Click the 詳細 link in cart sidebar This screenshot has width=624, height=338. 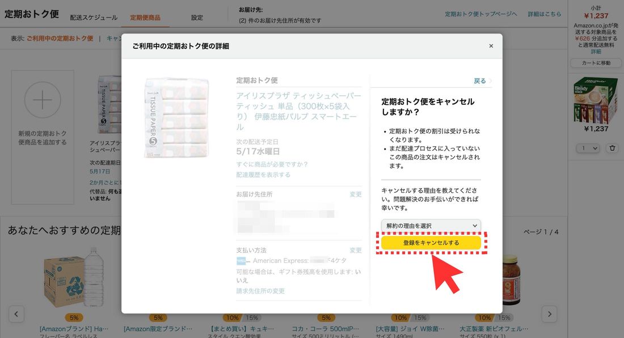coord(596,52)
